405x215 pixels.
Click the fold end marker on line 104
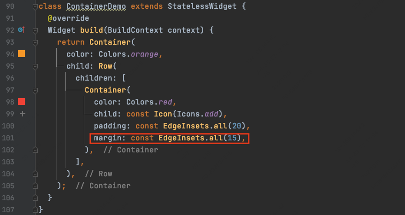pyautogui.click(x=35, y=174)
